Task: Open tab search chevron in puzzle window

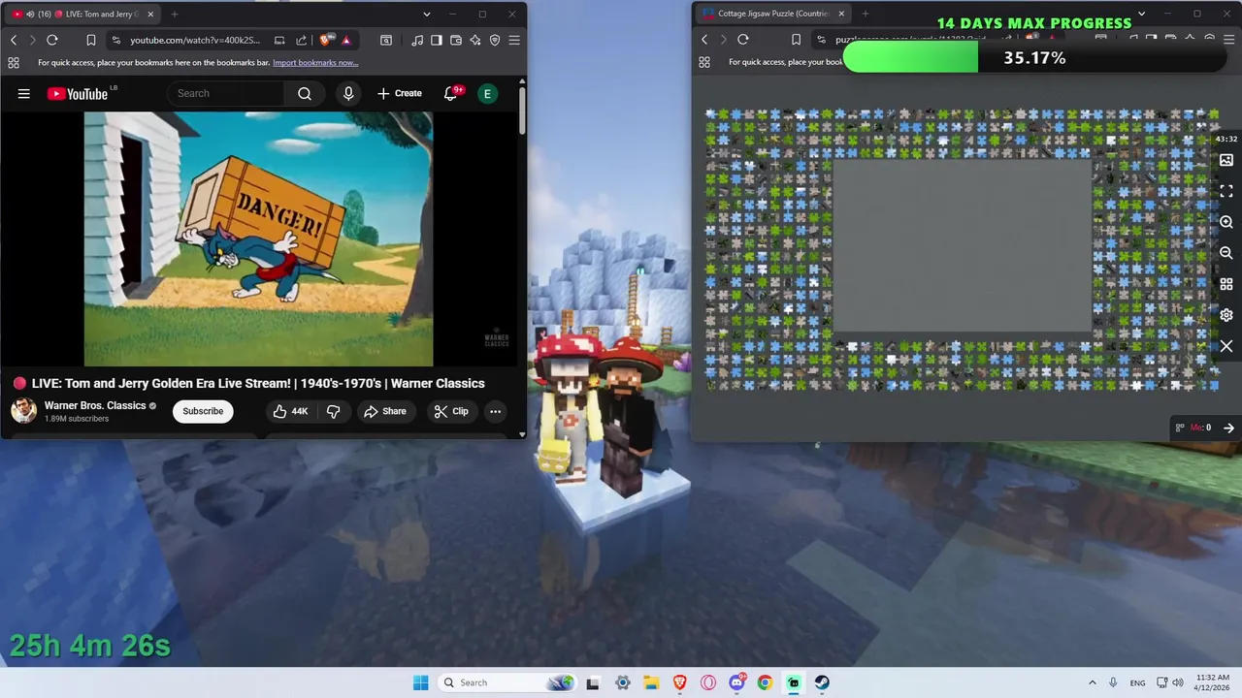Action: tap(1141, 14)
